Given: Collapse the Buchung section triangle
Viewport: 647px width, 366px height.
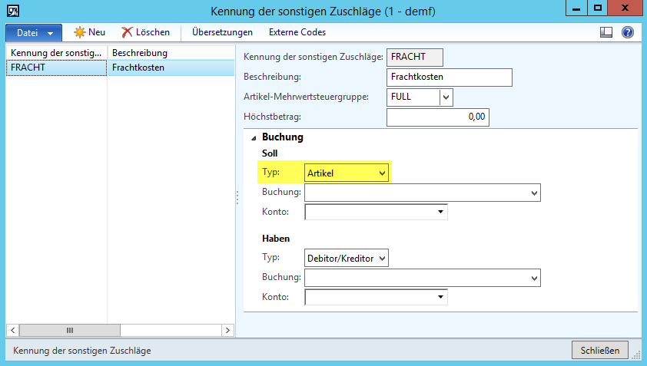Looking at the screenshot, I should (253, 138).
